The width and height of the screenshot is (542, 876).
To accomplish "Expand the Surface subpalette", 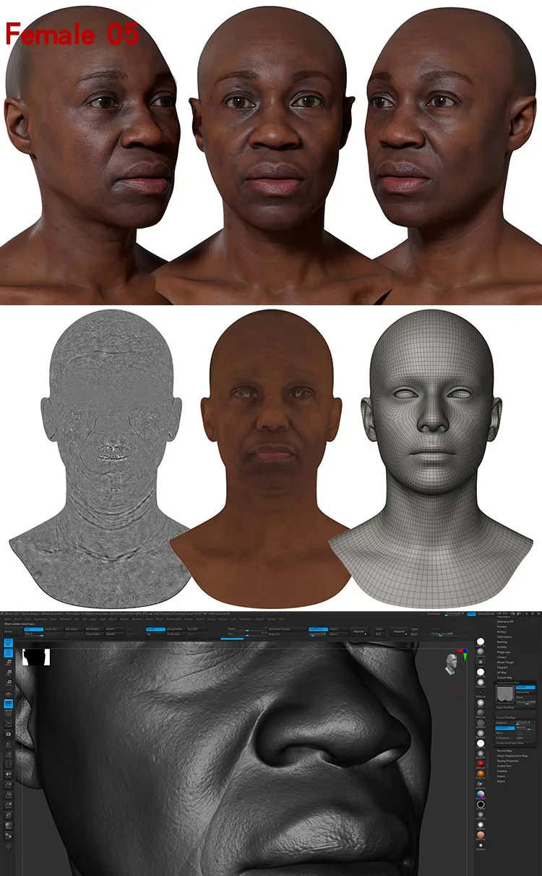I will click(502, 632).
